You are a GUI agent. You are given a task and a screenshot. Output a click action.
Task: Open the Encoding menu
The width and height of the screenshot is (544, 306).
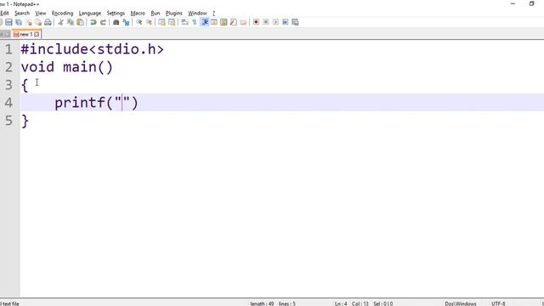62,14
